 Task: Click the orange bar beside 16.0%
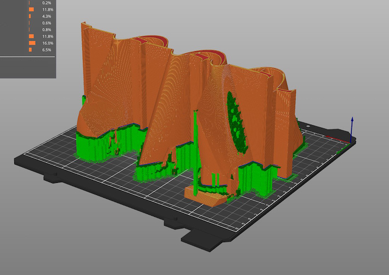pyautogui.click(x=32, y=43)
